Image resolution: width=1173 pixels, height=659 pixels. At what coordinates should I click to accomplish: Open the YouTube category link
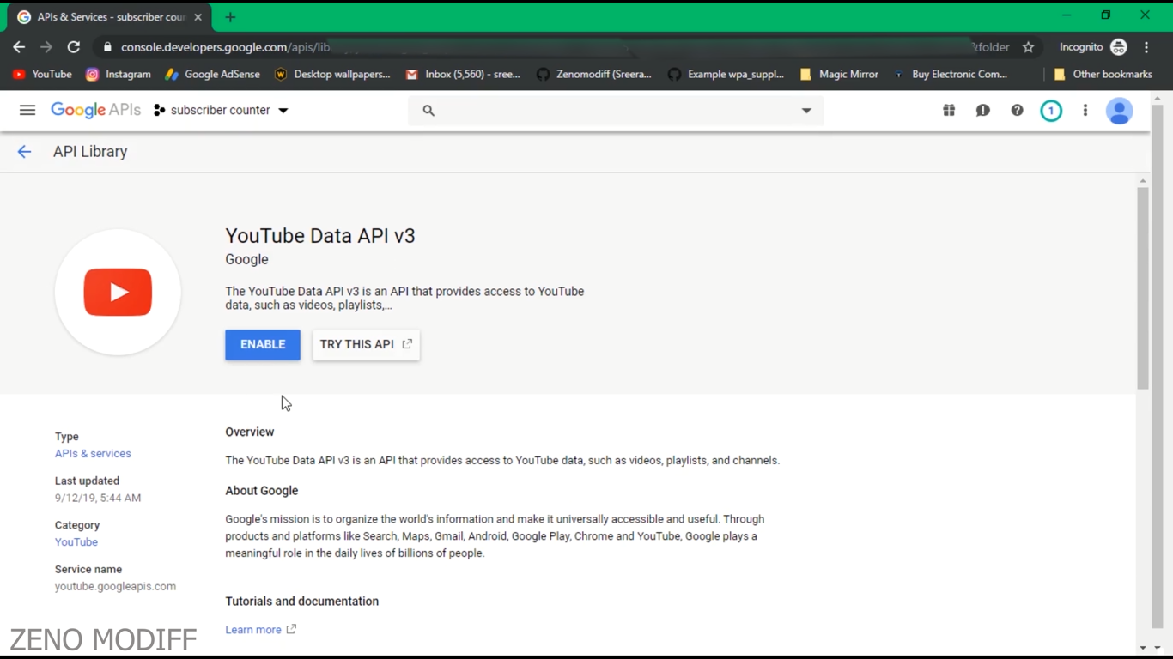coord(76,542)
